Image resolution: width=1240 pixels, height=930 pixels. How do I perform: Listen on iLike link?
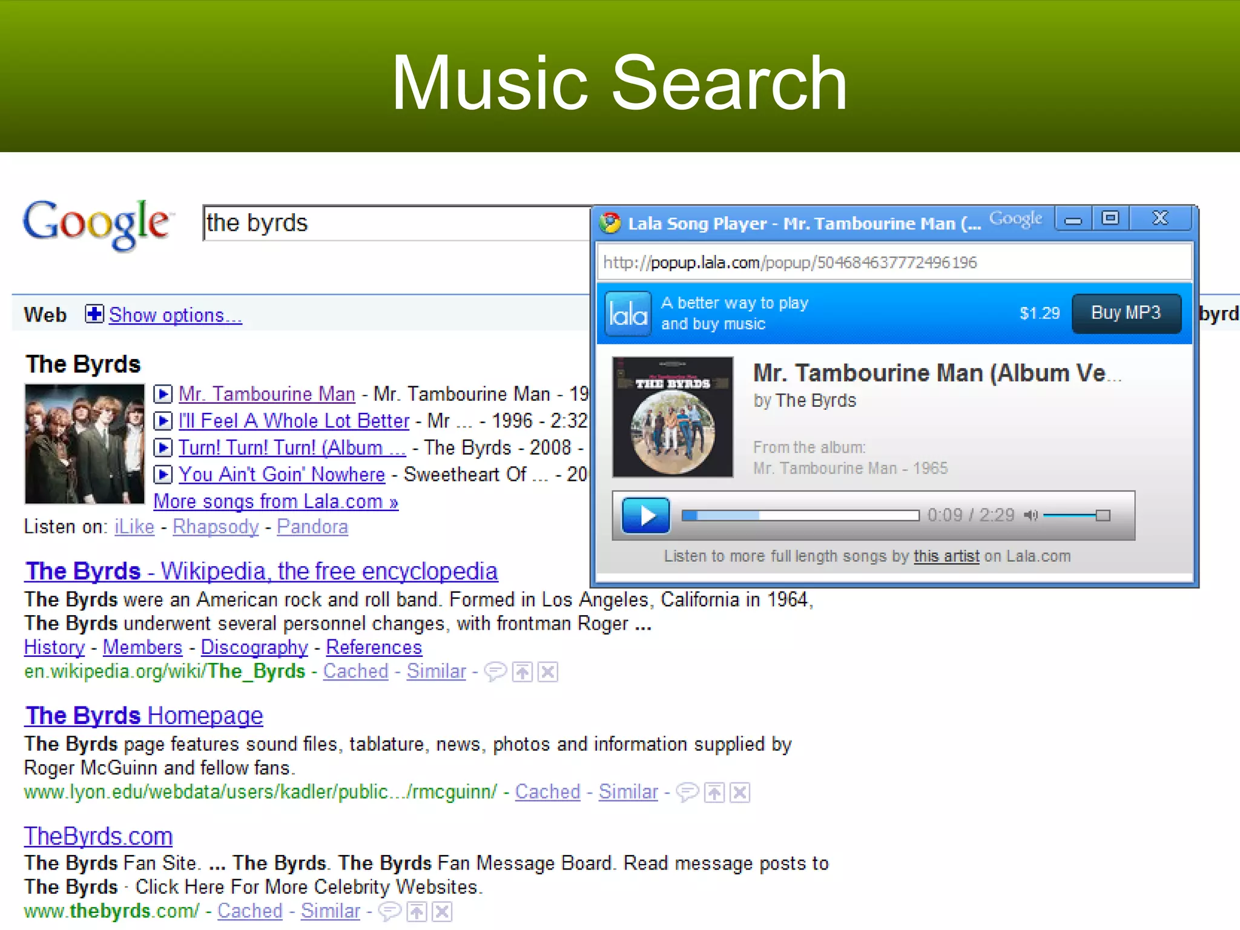click(134, 527)
